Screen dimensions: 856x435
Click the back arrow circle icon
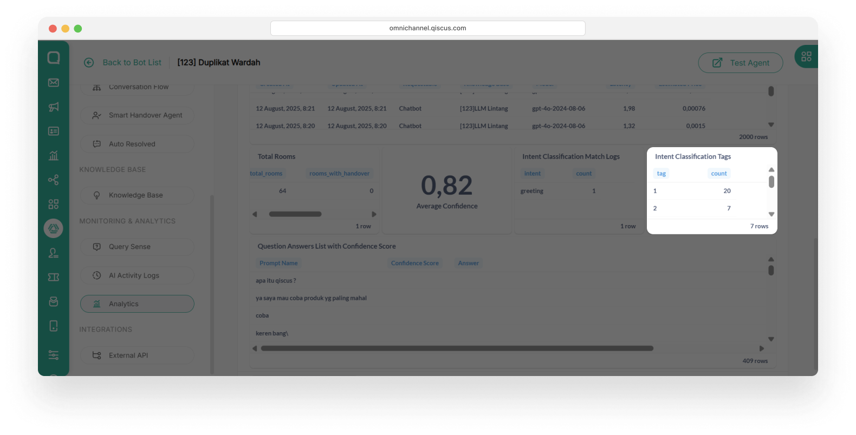click(x=89, y=63)
